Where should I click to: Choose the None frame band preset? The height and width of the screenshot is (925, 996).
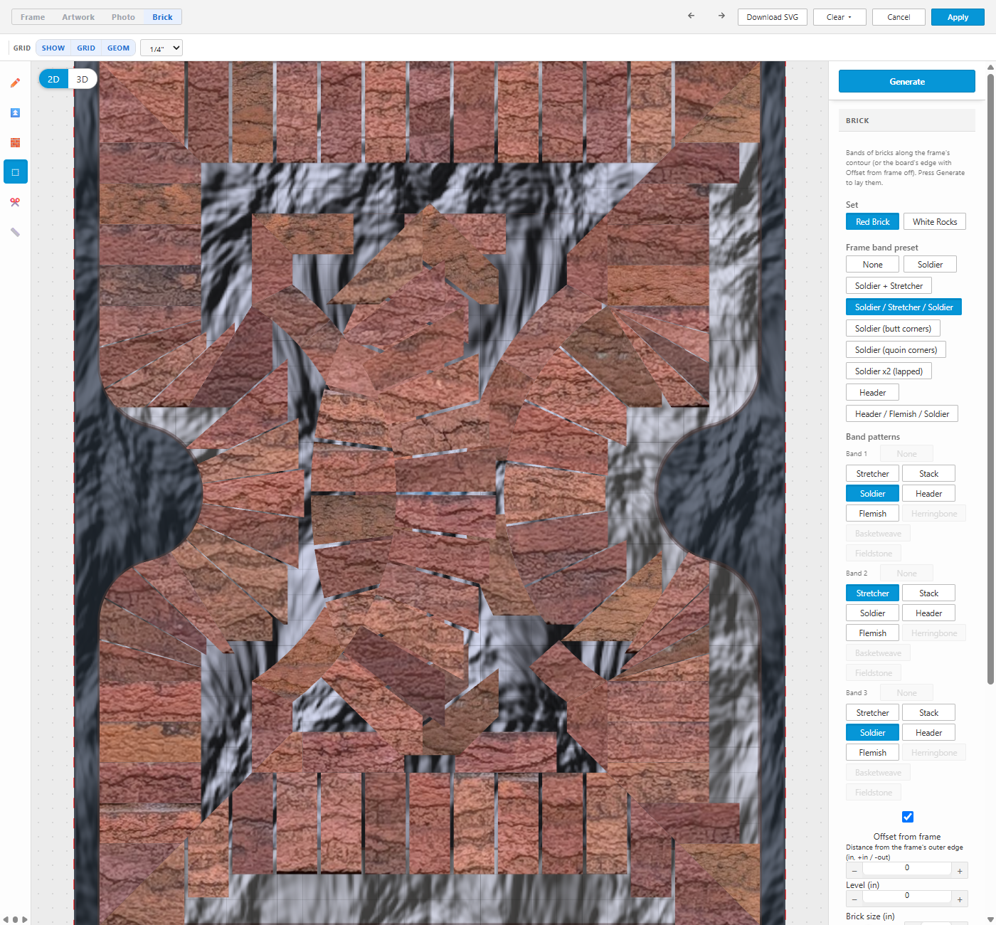pyautogui.click(x=872, y=265)
